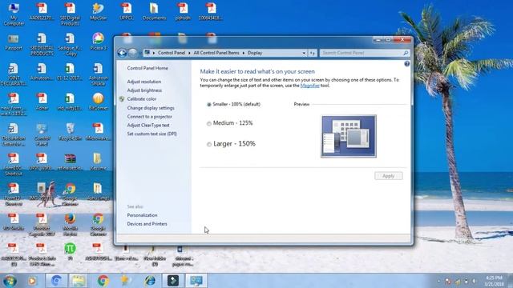
Task: Open UPPCL PDF desktop icon
Action: [x=126, y=11]
